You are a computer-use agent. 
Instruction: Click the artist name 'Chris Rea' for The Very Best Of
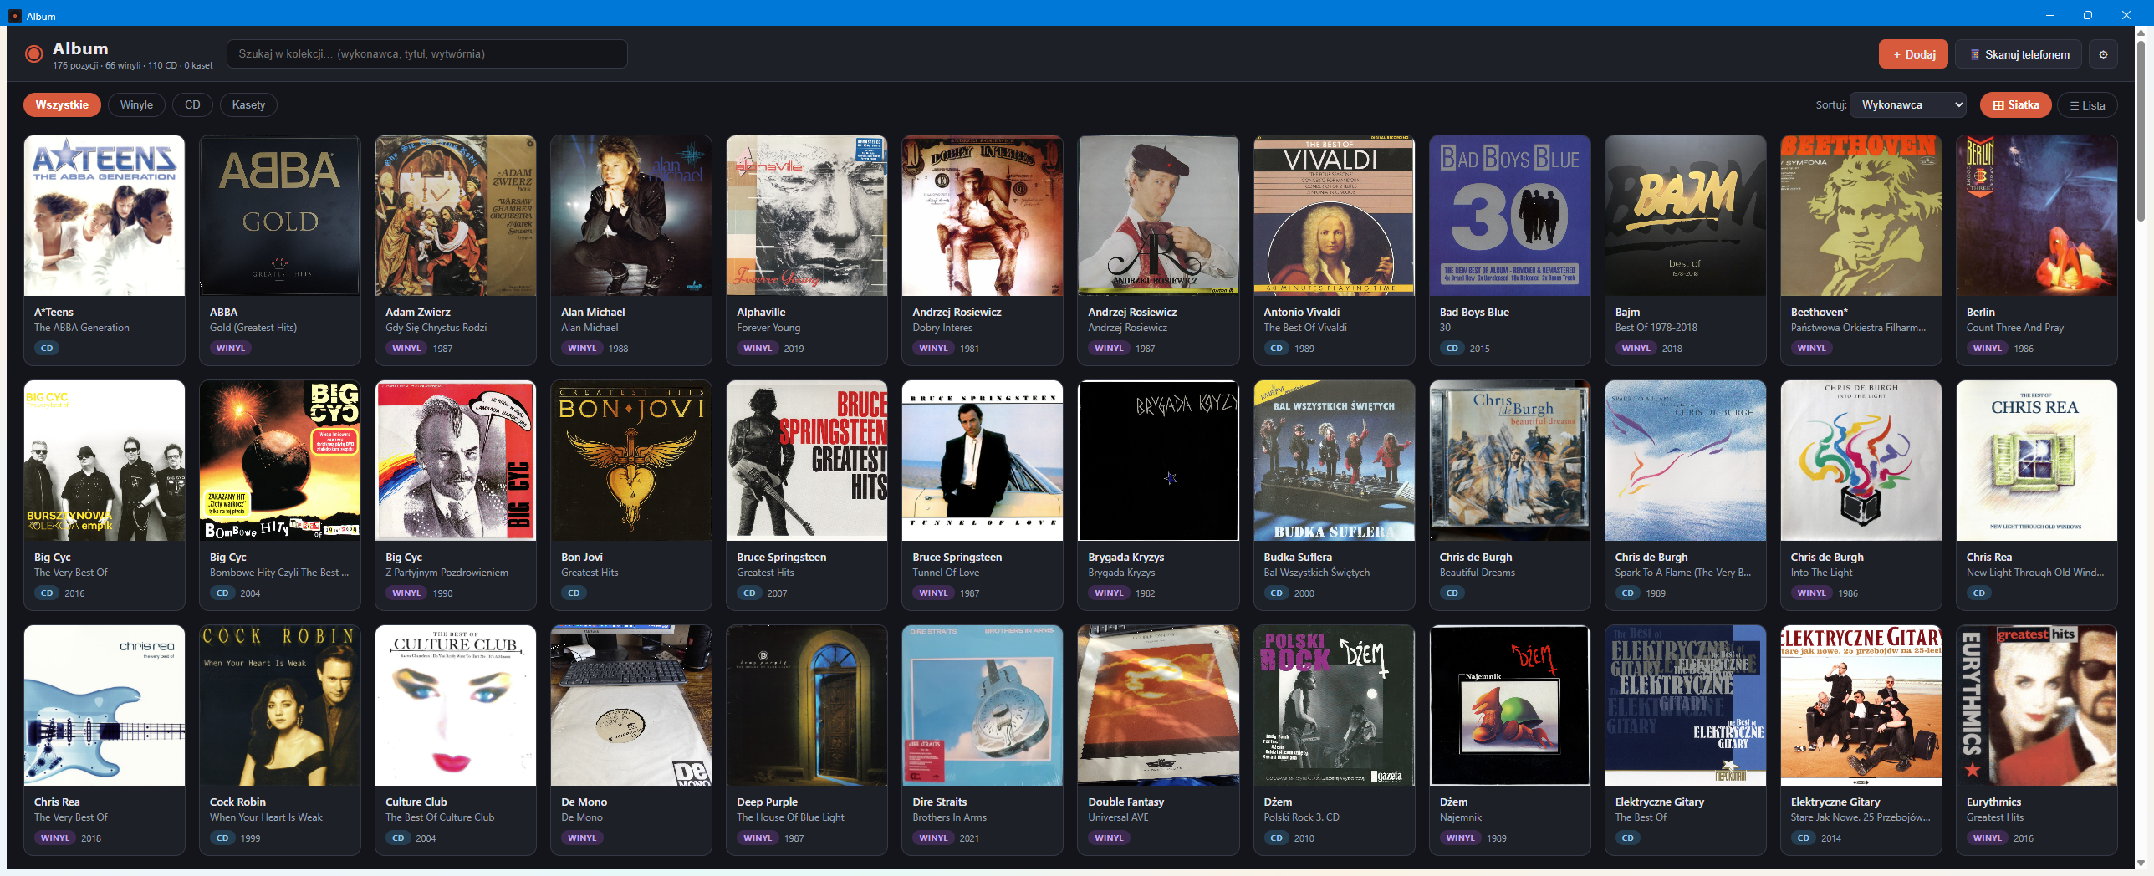coord(57,802)
